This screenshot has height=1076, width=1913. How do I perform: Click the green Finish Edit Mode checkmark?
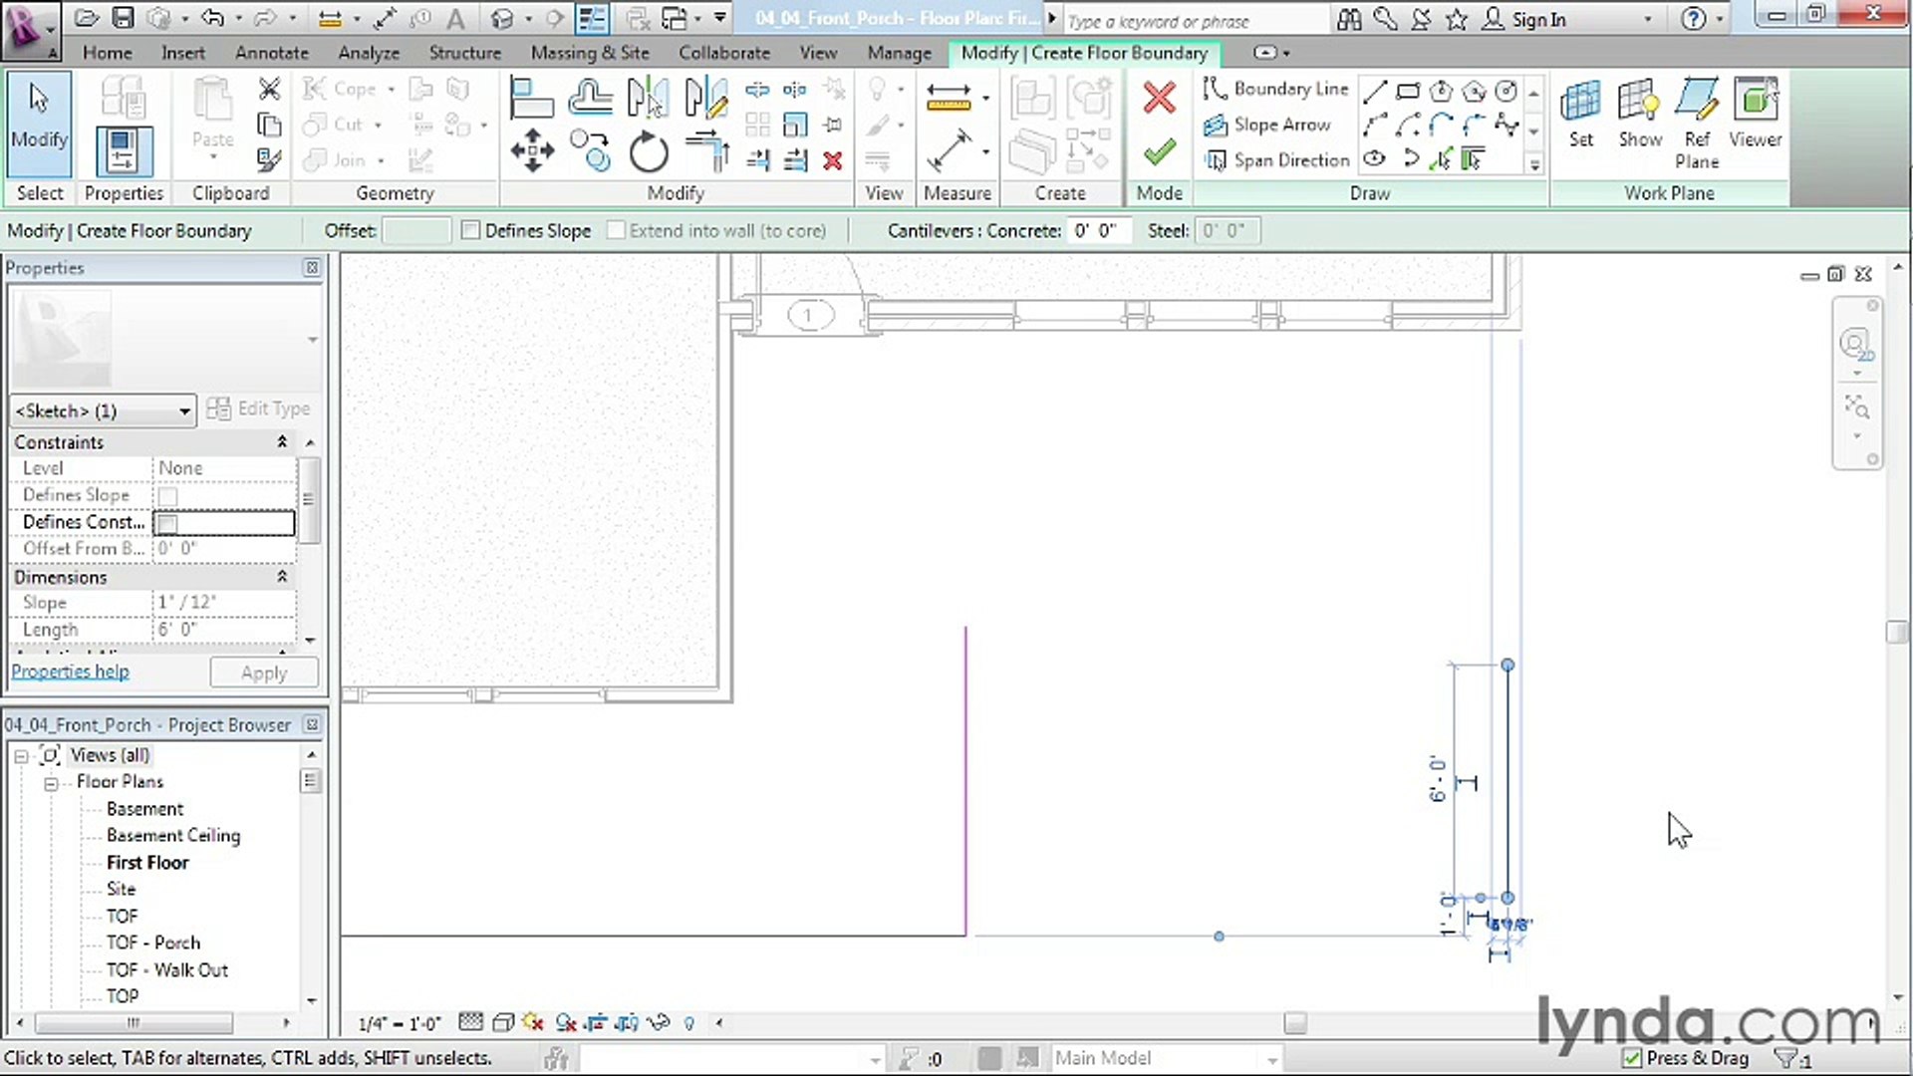point(1159,152)
